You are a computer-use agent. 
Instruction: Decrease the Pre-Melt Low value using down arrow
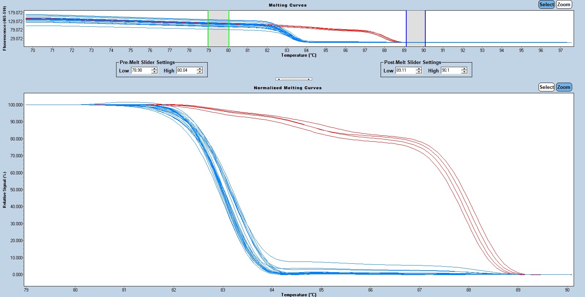tap(155, 72)
